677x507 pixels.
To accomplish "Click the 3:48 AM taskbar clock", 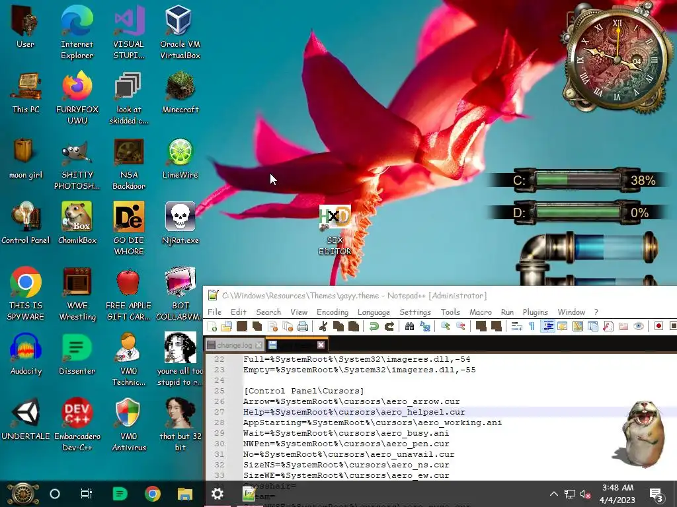I will click(x=617, y=494).
